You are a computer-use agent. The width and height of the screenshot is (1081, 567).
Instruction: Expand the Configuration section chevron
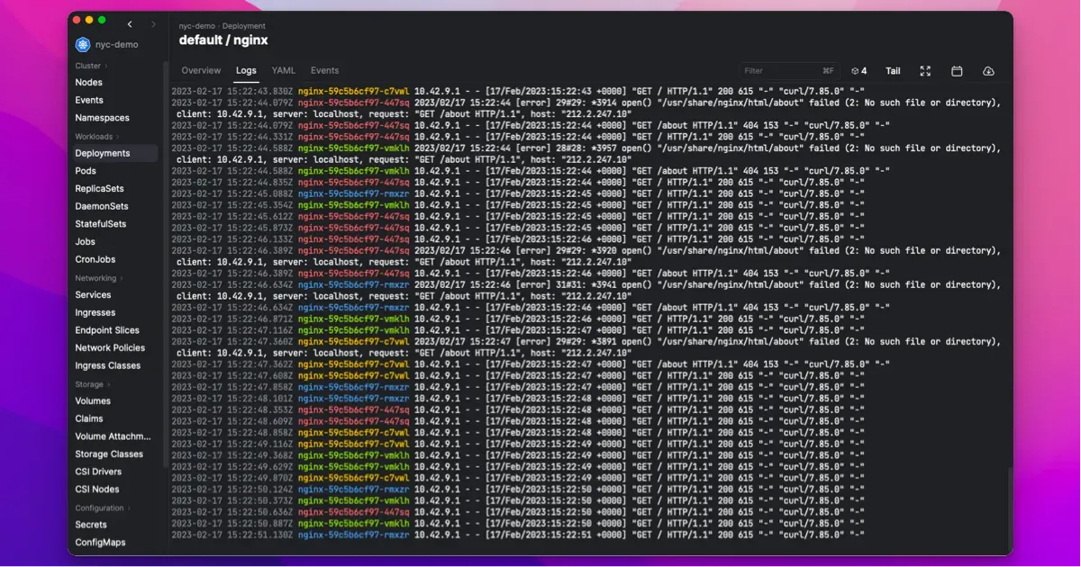click(x=131, y=508)
